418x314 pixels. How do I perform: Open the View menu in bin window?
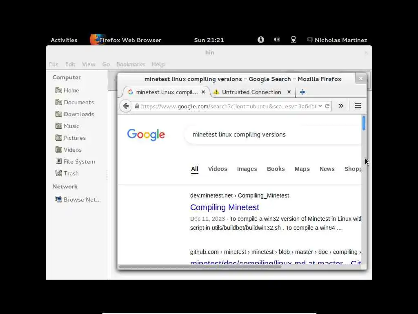coord(89,64)
